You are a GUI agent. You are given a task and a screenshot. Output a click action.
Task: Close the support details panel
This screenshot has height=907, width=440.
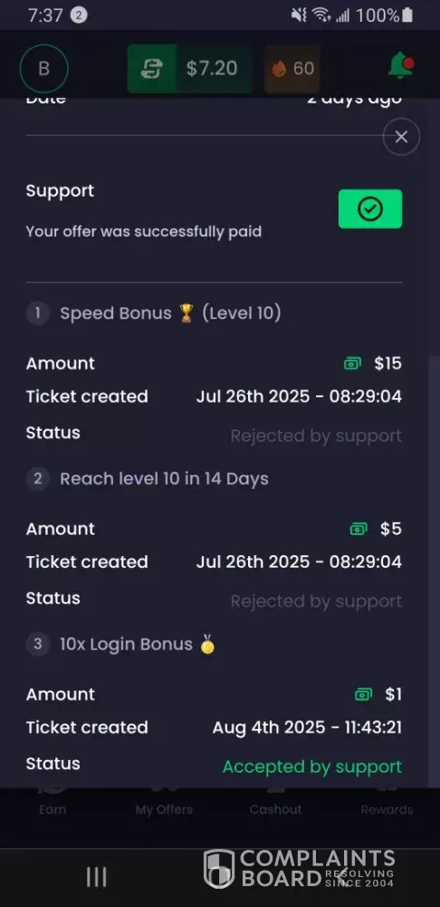click(x=401, y=137)
